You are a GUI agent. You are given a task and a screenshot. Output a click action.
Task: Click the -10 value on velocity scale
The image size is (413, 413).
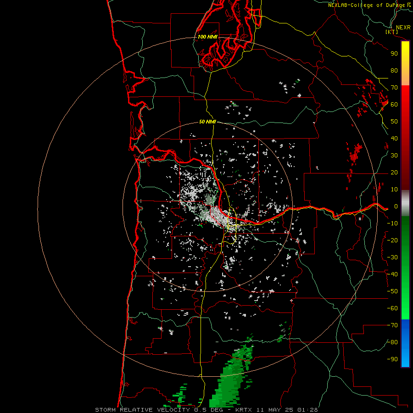[392, 223]
